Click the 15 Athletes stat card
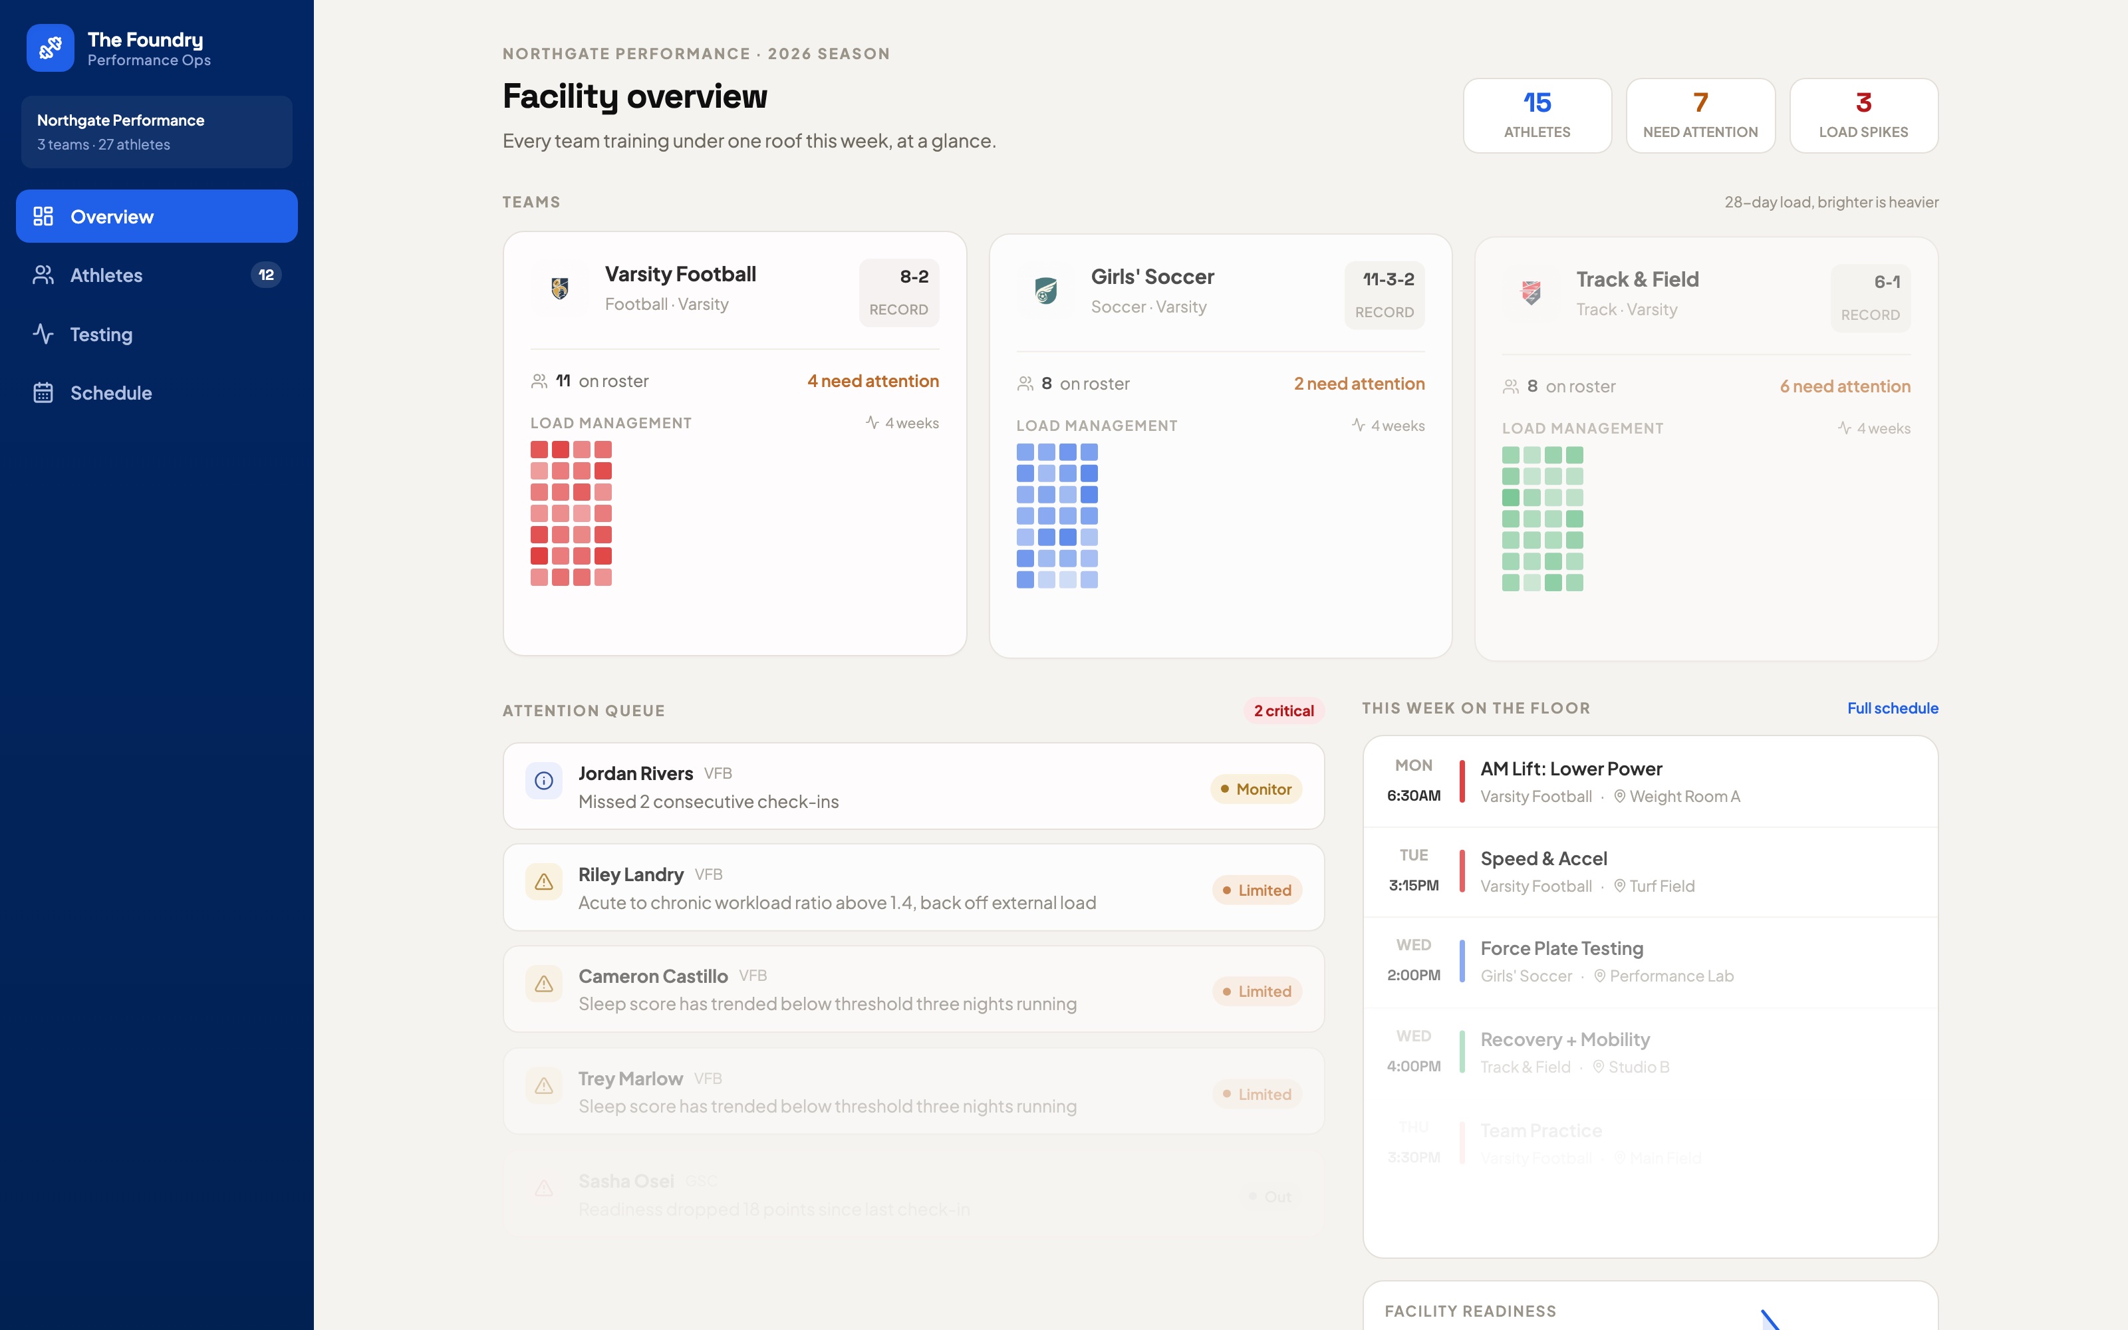Screen dimensions: 2128x1330 (1537, 115)
